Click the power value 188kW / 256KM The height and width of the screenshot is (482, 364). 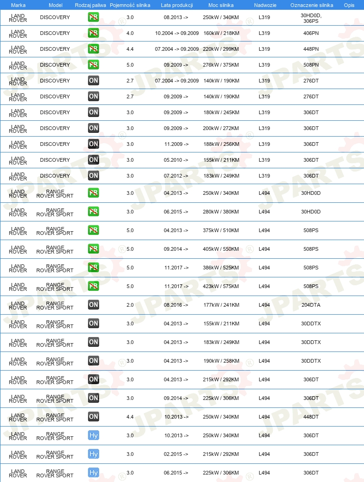[x=221, y=144]
